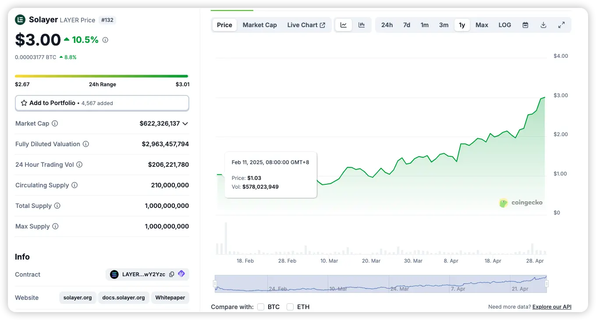Click the left handle of the range navigator
Screen dimensions: 596x320
(x=215, y=284)
